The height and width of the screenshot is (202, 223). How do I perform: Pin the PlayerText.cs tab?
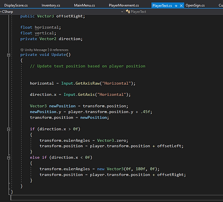coord(176,6)
